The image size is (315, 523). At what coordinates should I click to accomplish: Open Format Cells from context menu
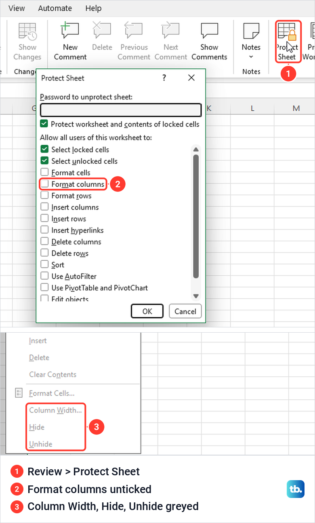click(x=52, y=393)
